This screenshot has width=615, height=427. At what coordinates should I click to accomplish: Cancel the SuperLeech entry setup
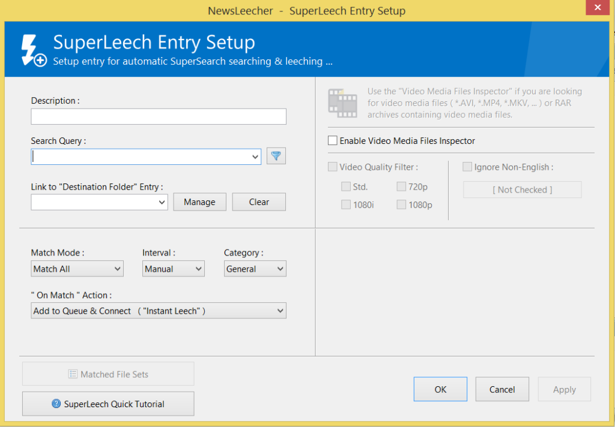pos(502,389)
